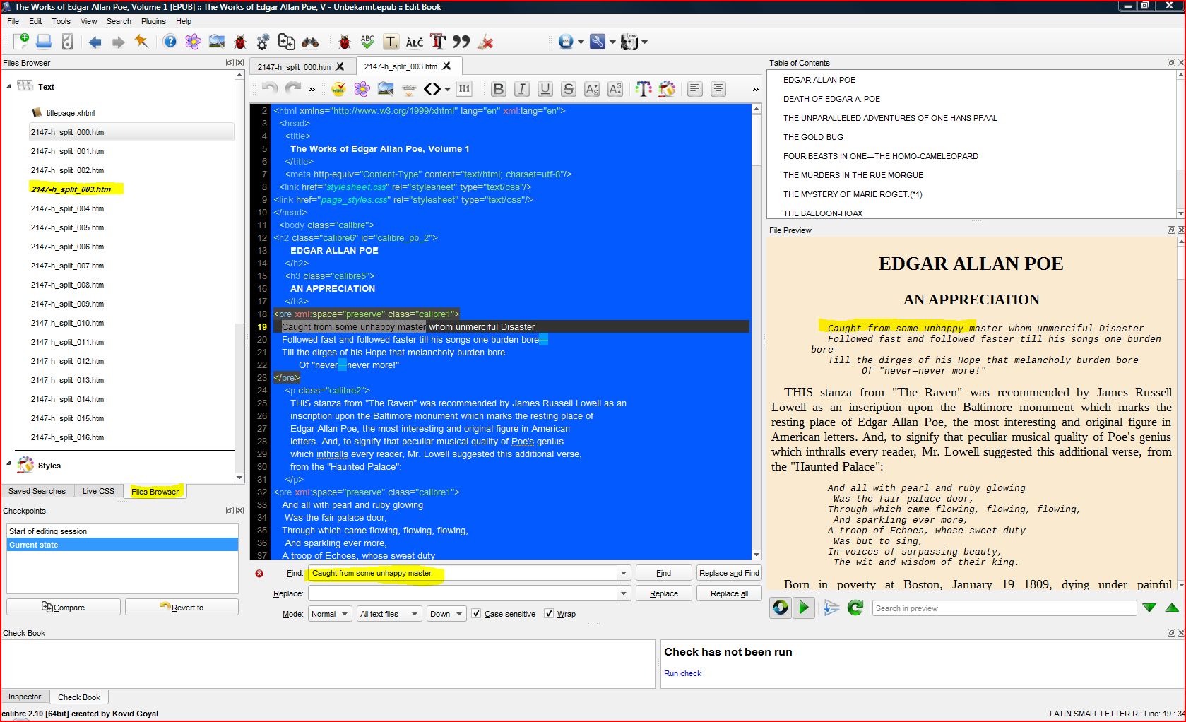The height and width of the screenshot is (722, 1186).
Task: Click the text foreground color icon
Action: click(643, 89)
